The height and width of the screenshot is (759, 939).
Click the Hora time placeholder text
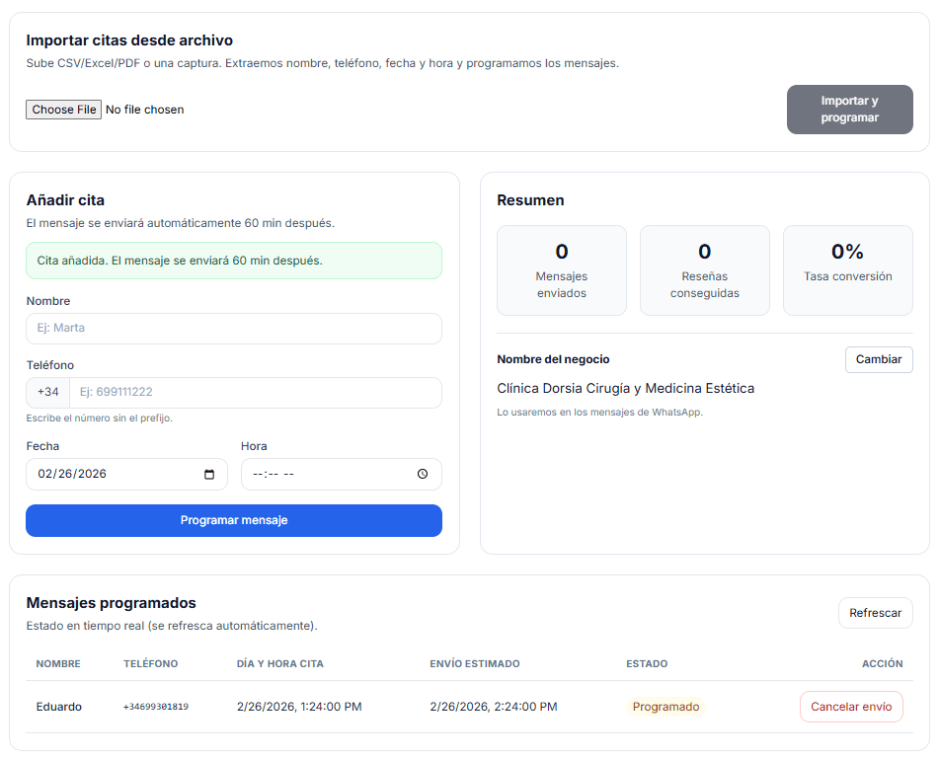tap(274, 475)
